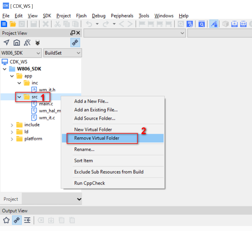Float the Project View panel
This screenshot has width=252, height=231.
tap(73, 33)
